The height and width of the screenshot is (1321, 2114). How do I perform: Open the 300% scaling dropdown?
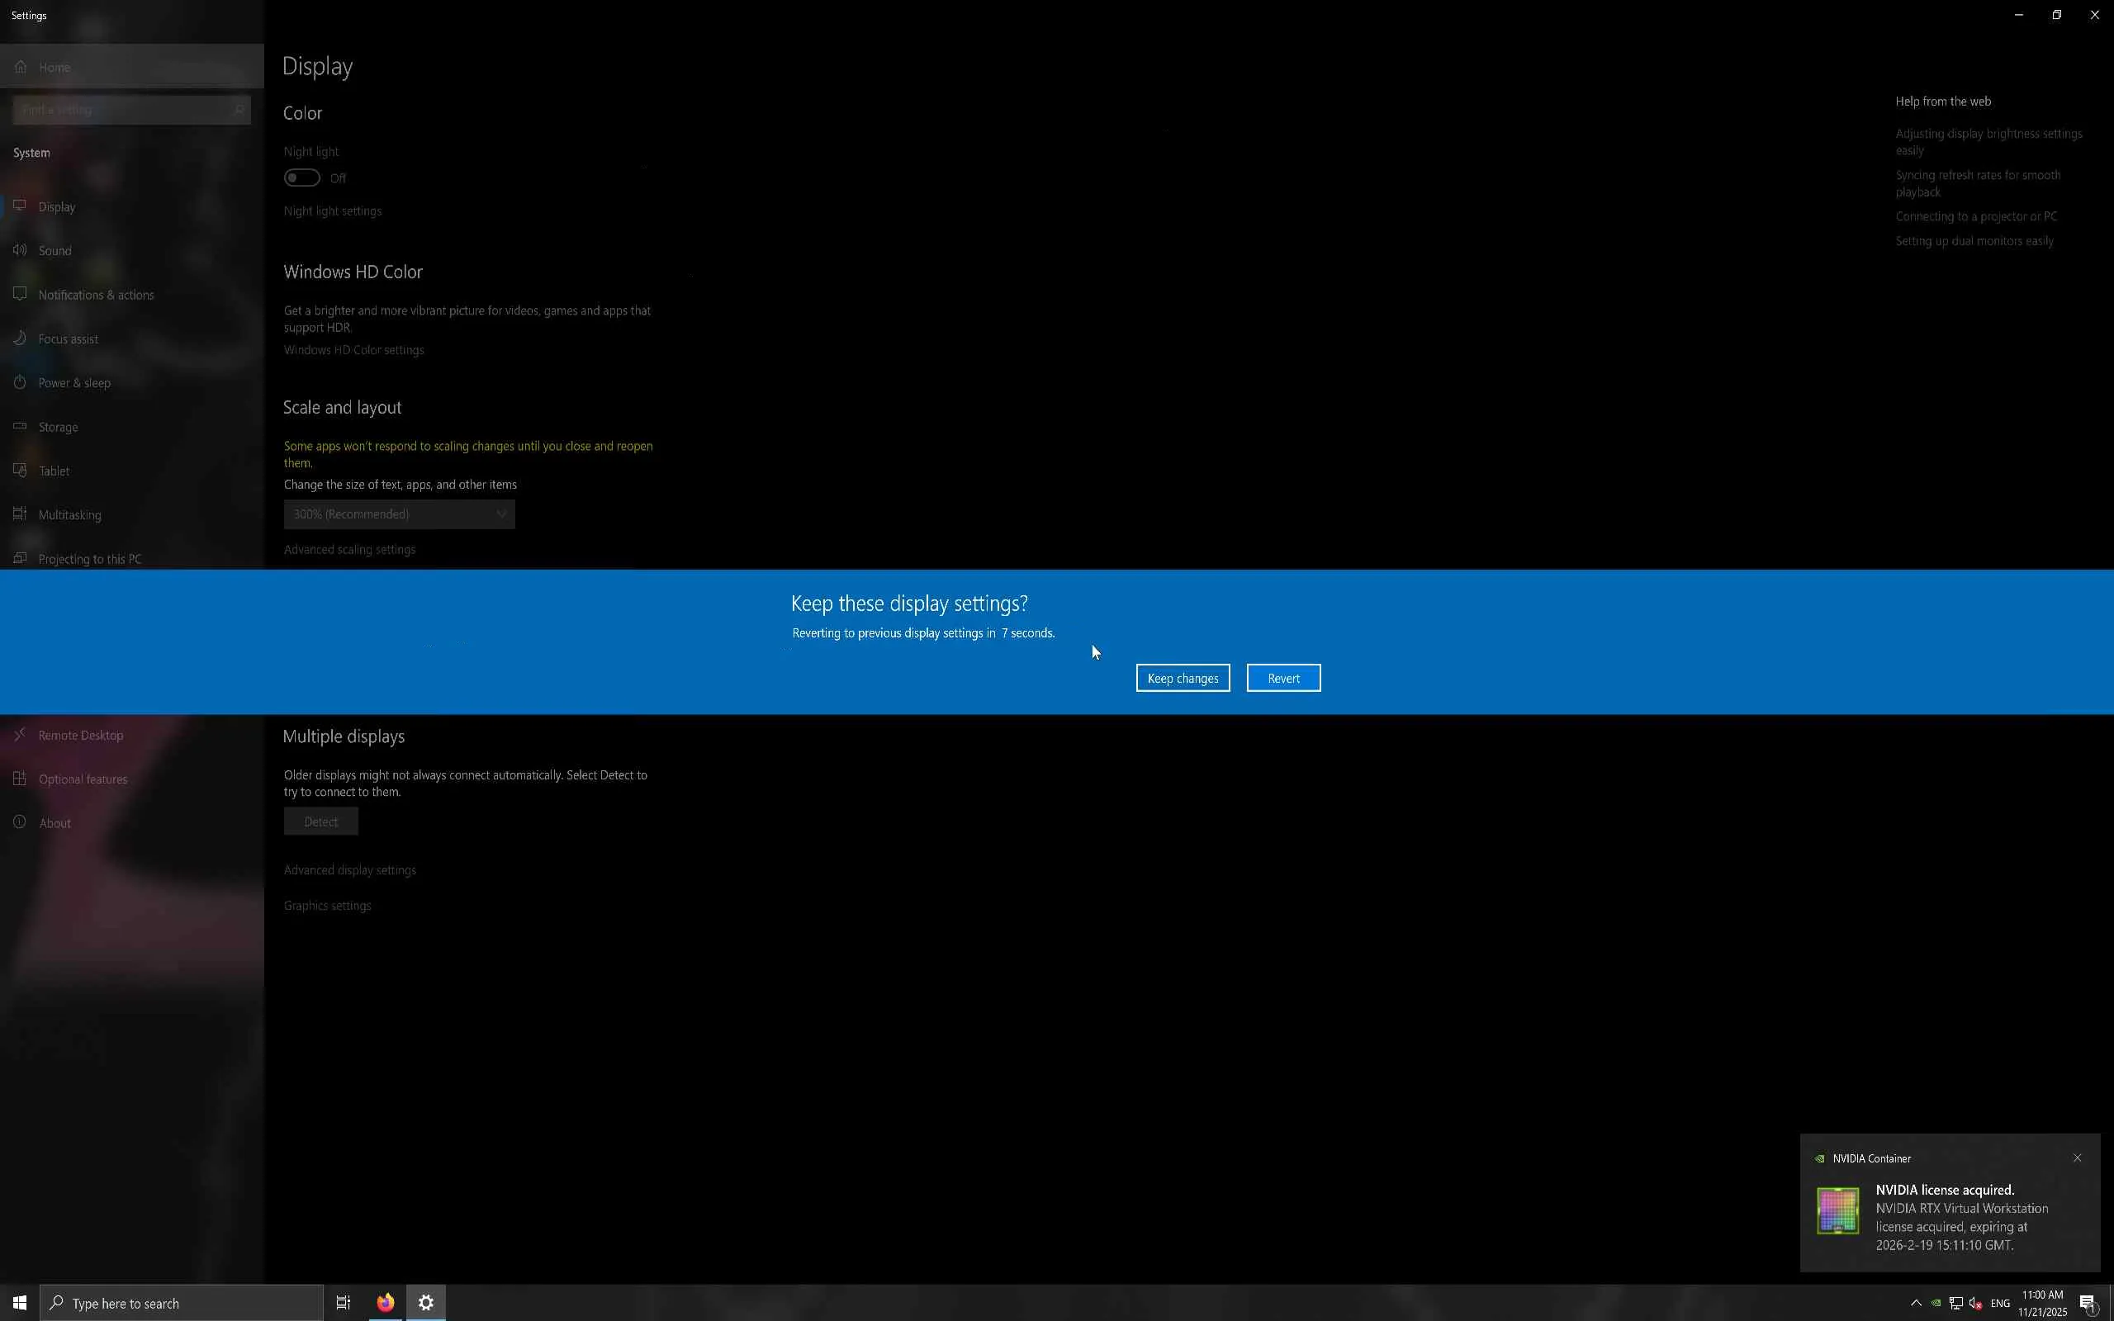(399, 514)
